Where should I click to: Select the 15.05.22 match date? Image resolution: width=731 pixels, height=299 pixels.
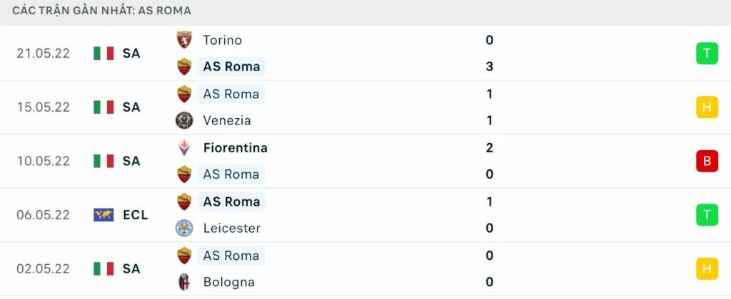(x=44, y=107)
